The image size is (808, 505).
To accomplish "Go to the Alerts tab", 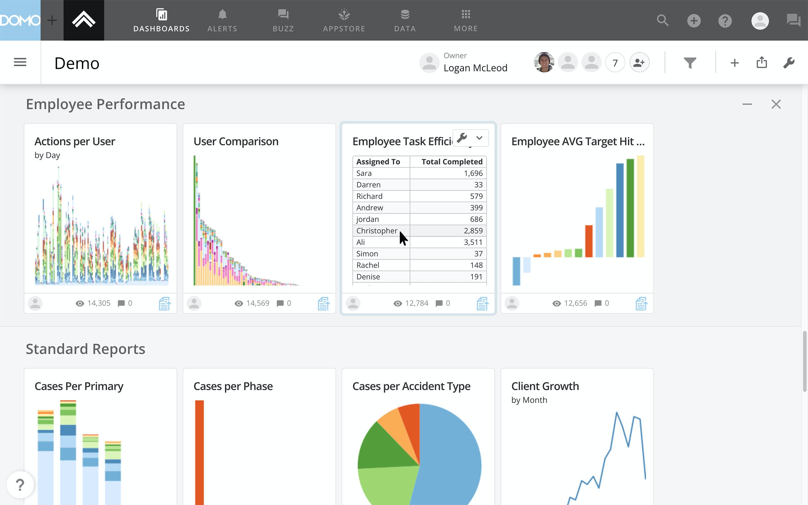I will 222,21.
